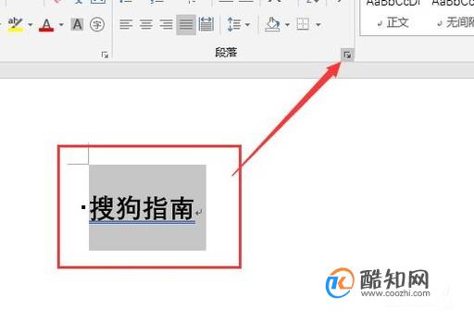
Task: Open the Paragraph dialog launcher
Action: tap(347, 55)
